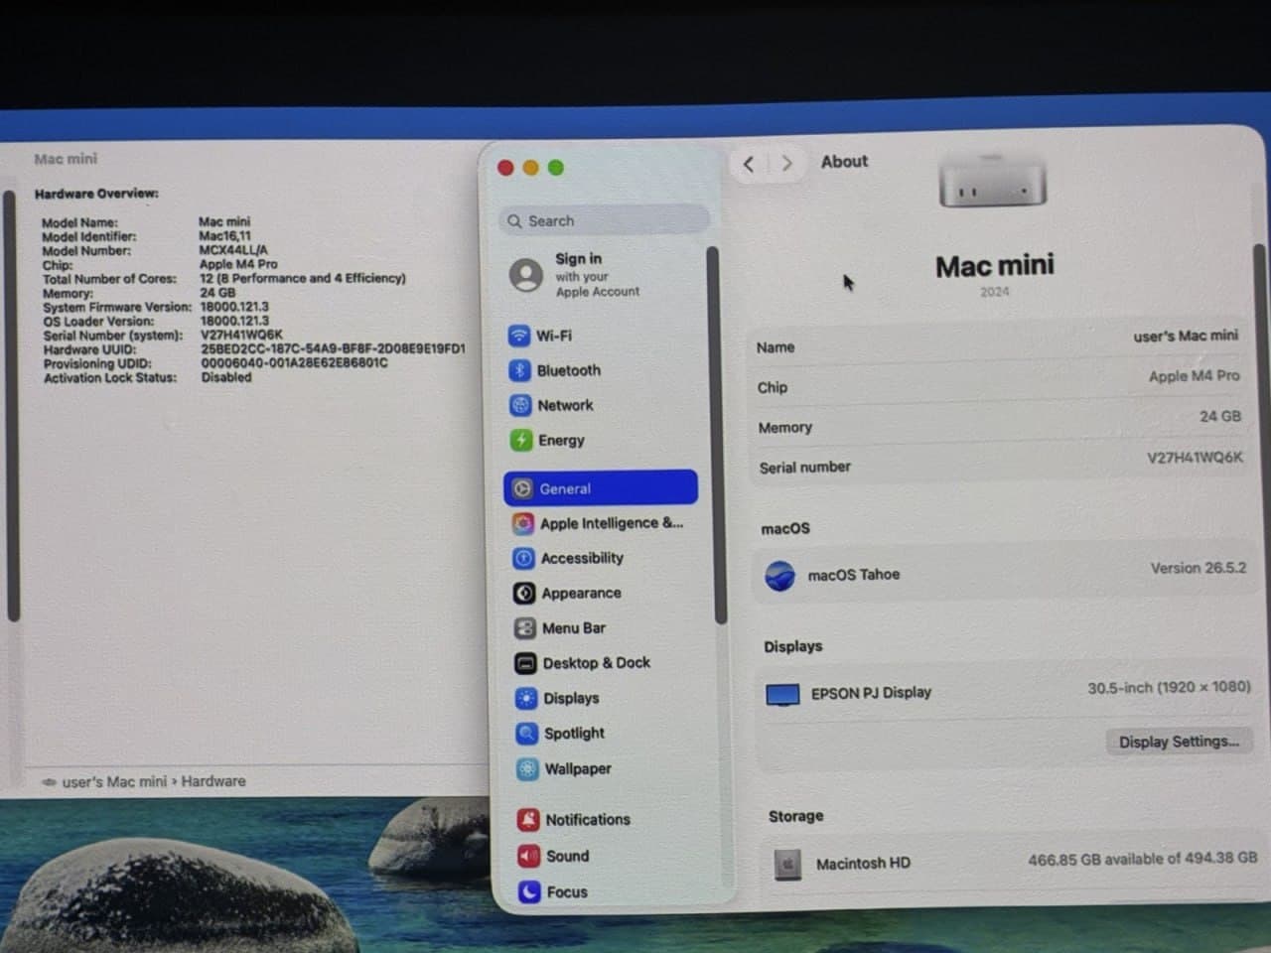Click the macOS Tahoe icon
1271x953 pixels.
tap(780, 575)
